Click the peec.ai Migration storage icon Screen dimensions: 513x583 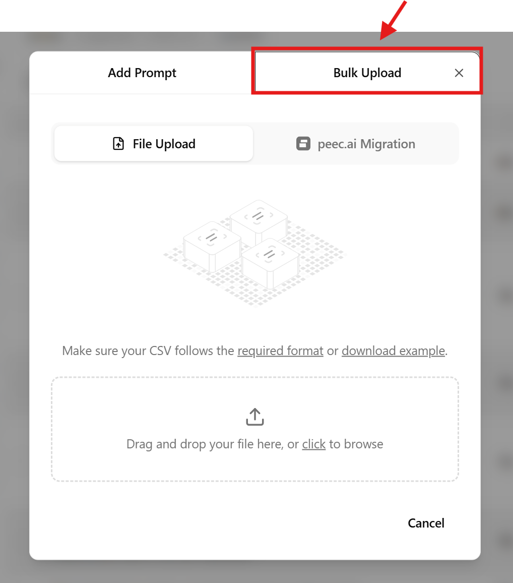click(303, 143)
